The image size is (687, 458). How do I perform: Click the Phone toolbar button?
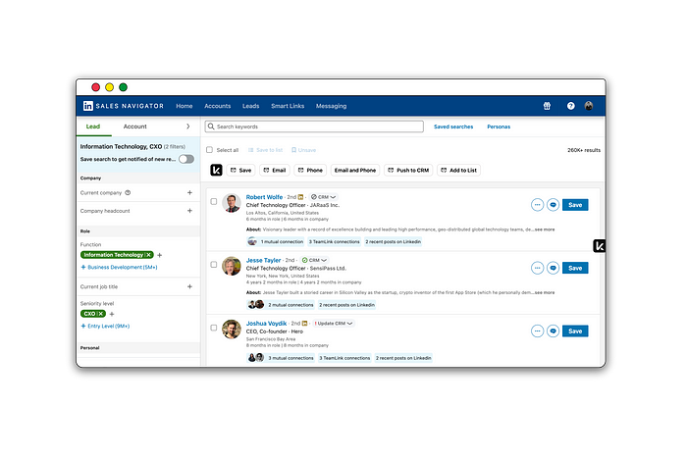pos(310,170)
